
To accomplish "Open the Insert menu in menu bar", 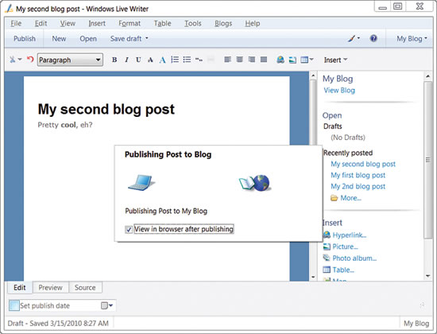I will point(97,23).
